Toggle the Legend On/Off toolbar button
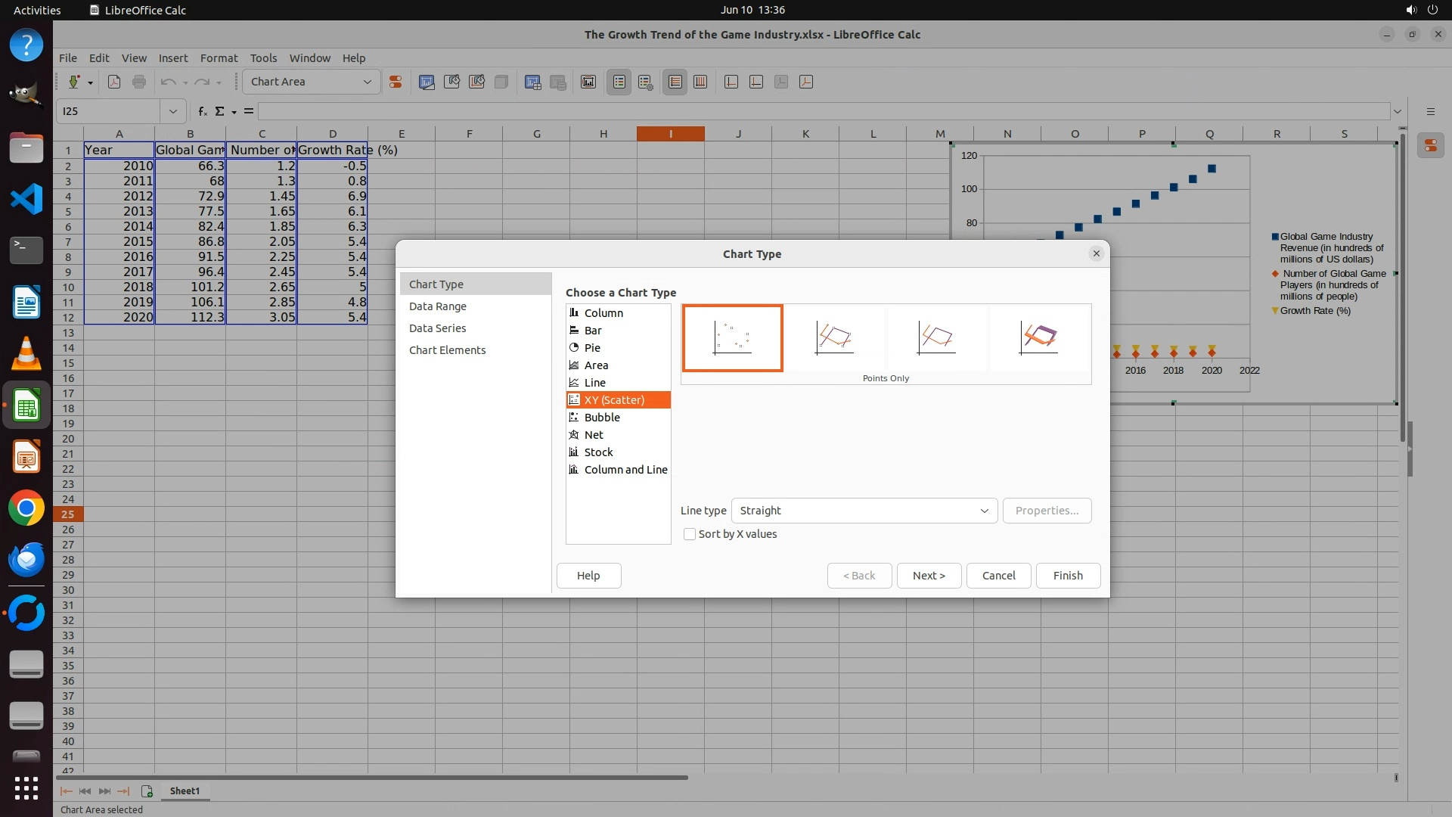 tap(619, 82)
